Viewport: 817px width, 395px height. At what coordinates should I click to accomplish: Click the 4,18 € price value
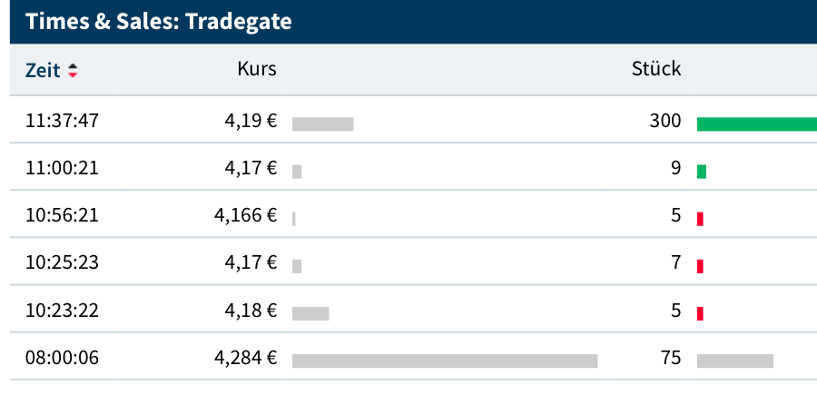(251, 310)
